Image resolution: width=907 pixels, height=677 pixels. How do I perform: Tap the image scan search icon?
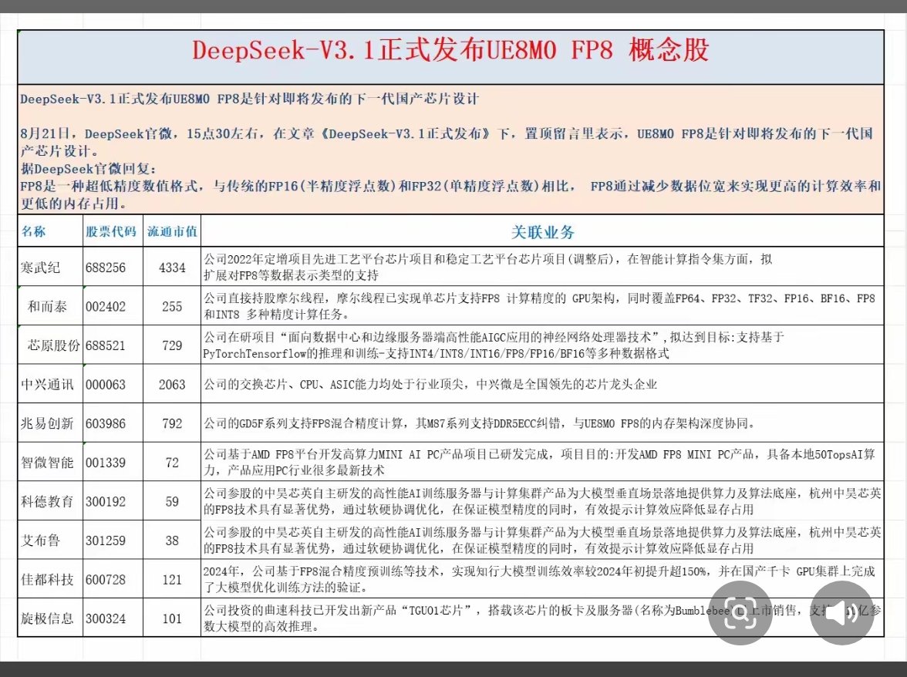[740, 614]
